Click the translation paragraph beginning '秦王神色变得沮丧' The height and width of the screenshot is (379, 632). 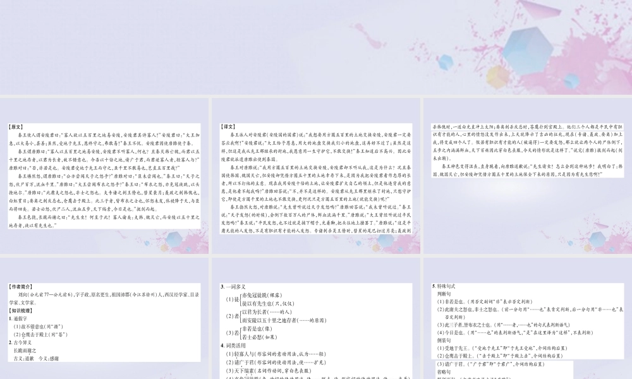coord(528,170)
